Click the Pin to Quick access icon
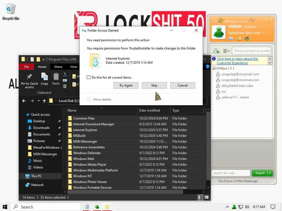 pyautogui.click(x=29, y=77)
